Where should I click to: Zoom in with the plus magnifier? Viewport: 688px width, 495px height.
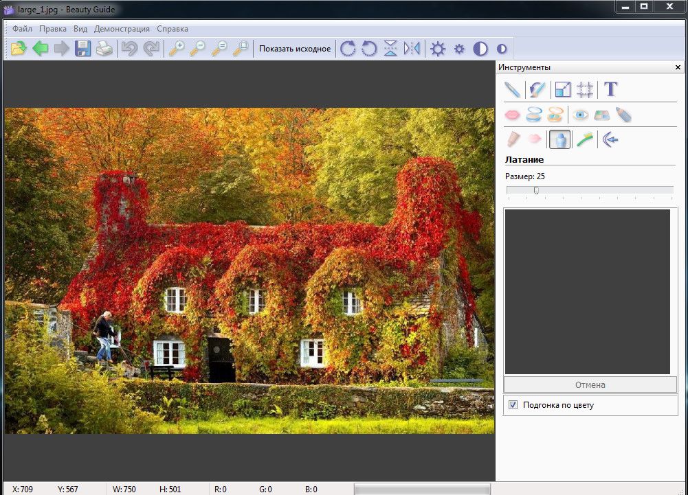pyautogui.click(x=177, y=48)
